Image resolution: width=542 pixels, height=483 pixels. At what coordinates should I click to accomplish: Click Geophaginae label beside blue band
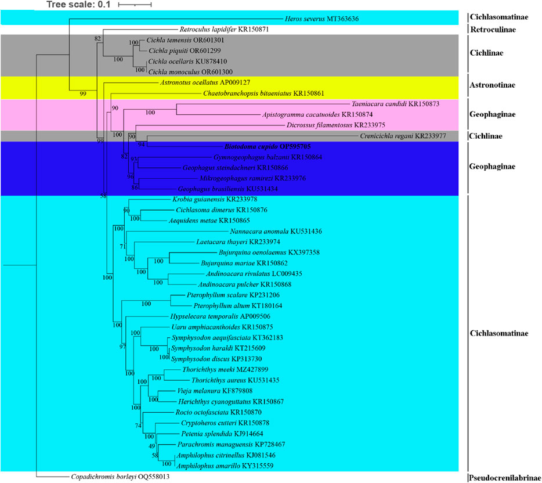point(492,166)
